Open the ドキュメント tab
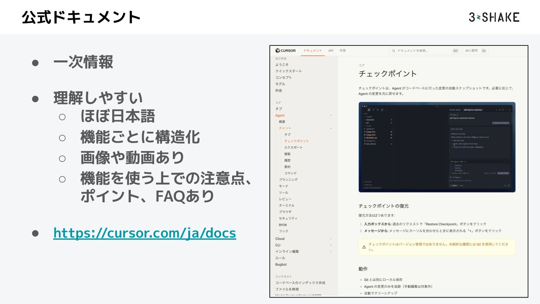The height and width of the screenshot is (304, 540). (x=313, y=51)
